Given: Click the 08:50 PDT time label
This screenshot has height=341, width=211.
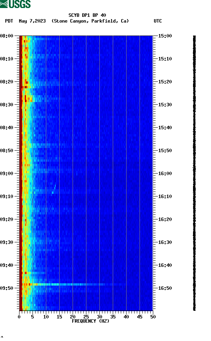Looking at the screenshot, I should coord(6,151).
